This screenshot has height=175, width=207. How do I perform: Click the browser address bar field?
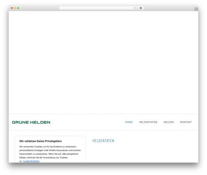pos(98,8)
